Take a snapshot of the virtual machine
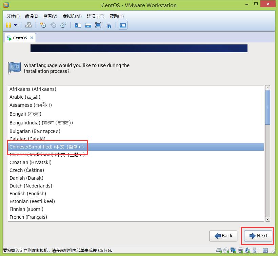This screenshot has height=256, width=278. pos(43,25)
